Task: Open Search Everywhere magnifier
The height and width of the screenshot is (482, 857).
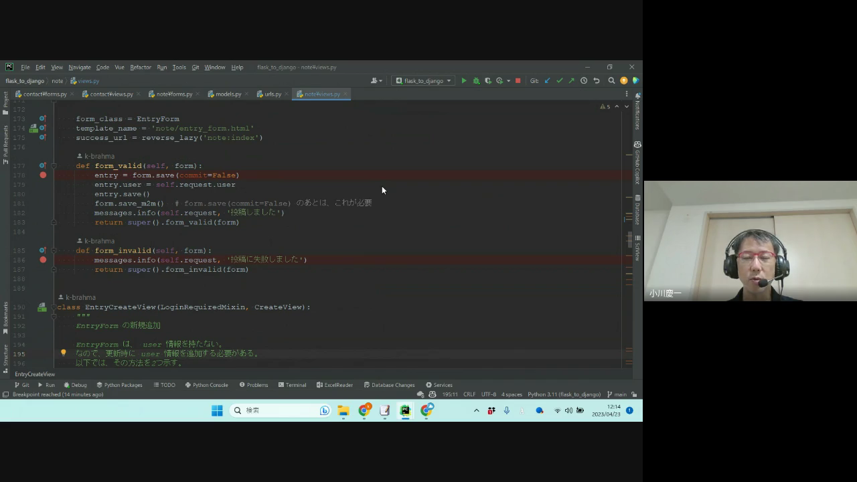Action: 611,80
